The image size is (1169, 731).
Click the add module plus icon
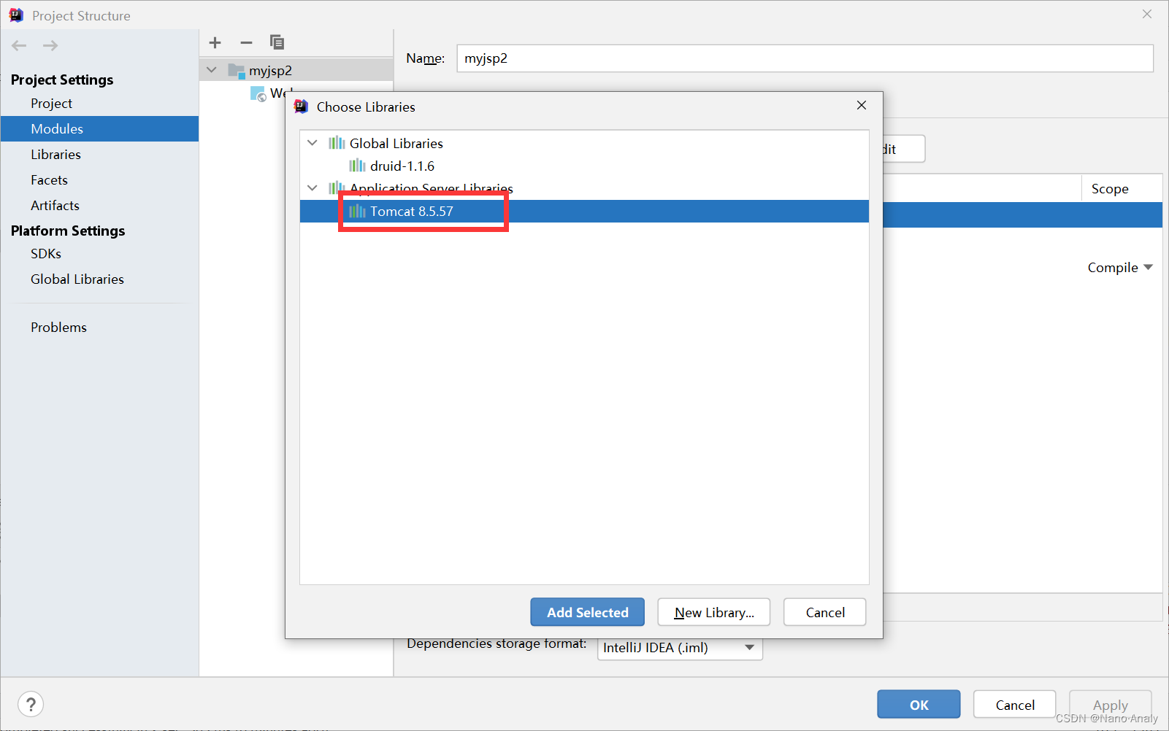coord(215,42)
